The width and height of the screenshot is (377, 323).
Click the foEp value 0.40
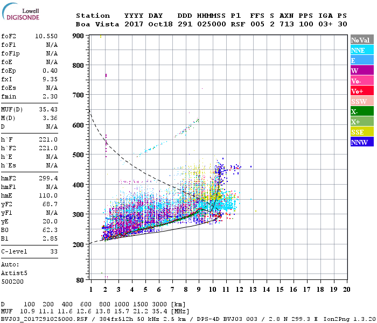coord(50,71)
